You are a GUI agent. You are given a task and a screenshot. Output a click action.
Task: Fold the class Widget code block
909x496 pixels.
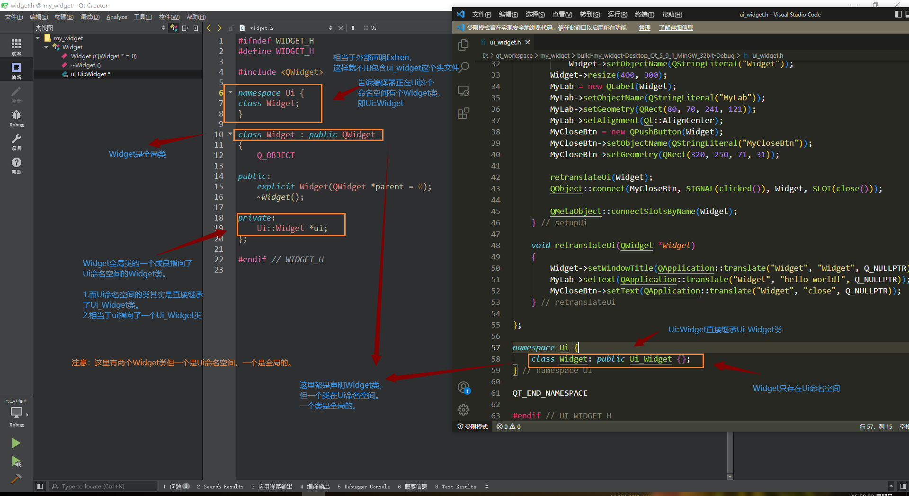[231, 134]
